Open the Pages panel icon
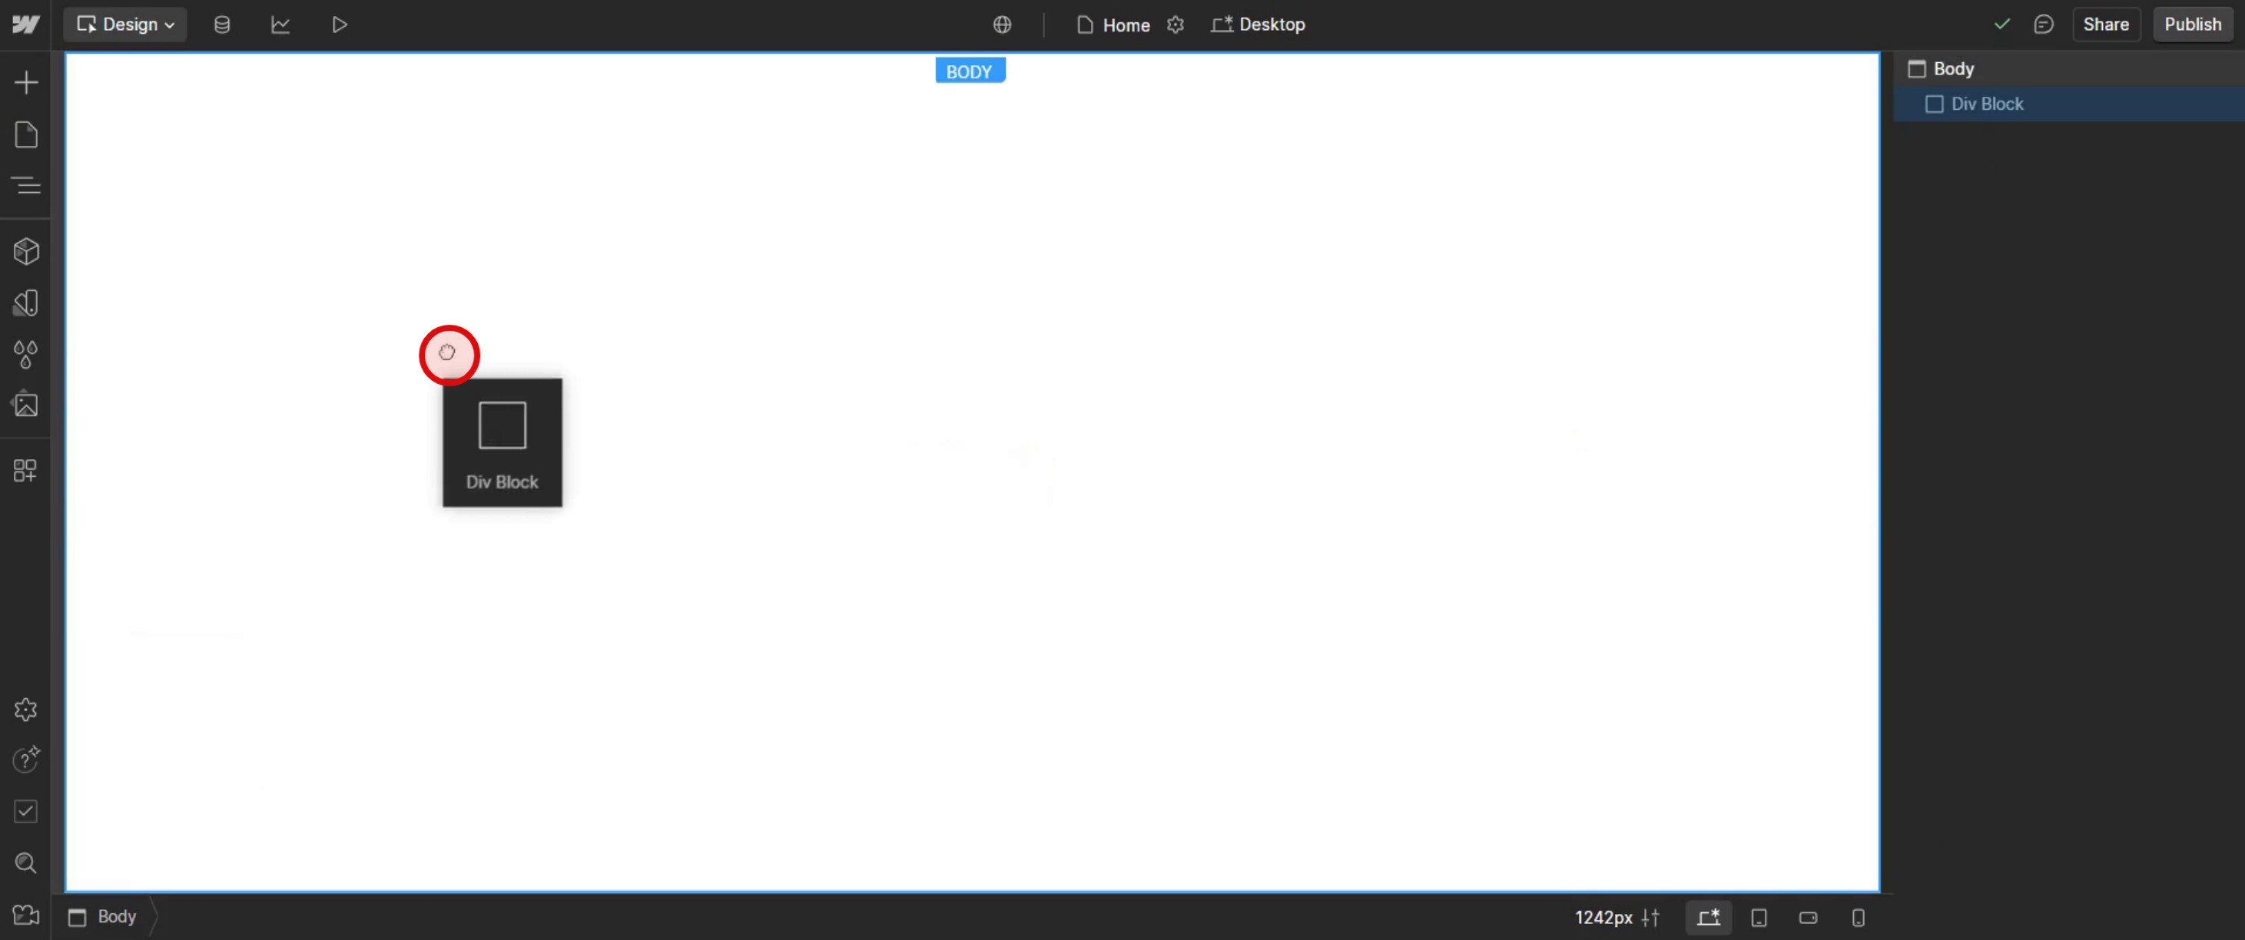This screenshot has width=2245, height=940. tap(26, 135)
